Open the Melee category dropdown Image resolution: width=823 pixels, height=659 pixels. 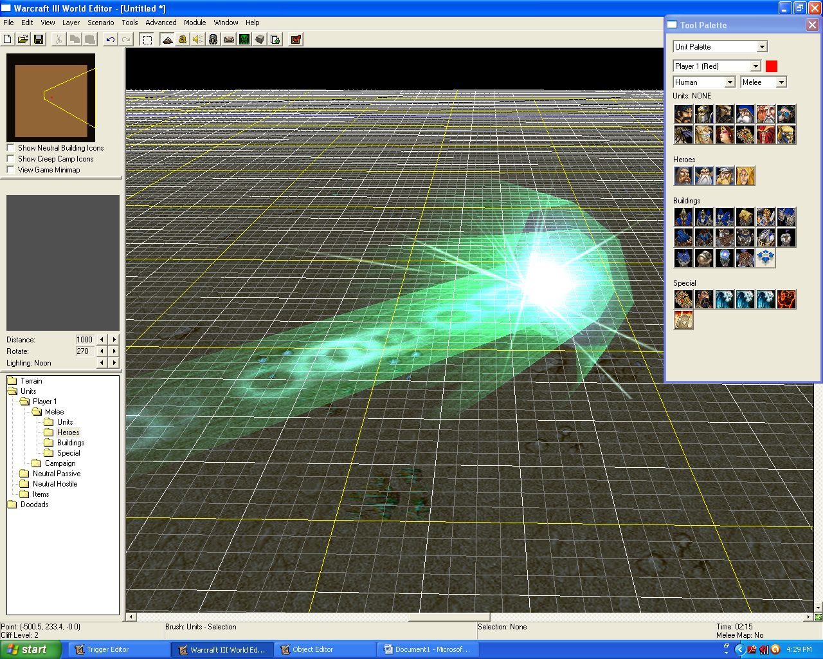(781, 82)
